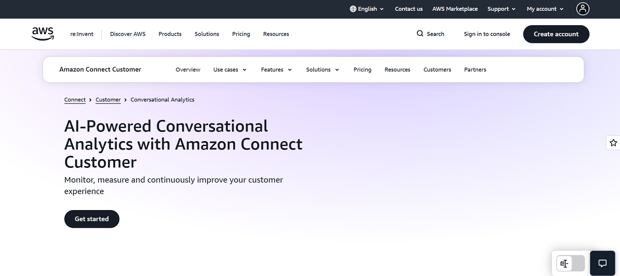The height and width of the screenshot is (276, 620).
Task: Select Pricing in the product bar
Action: click(362, 70)
